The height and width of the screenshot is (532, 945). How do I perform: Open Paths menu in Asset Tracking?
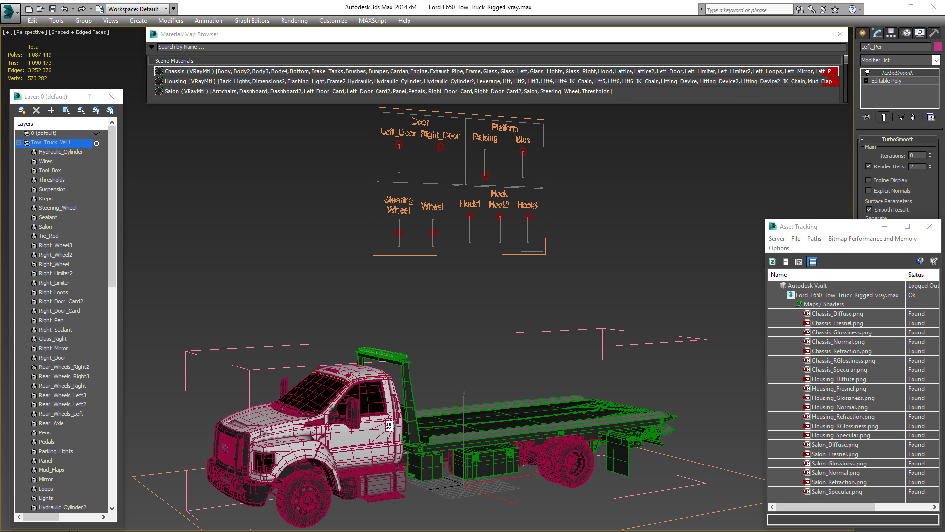814,239
